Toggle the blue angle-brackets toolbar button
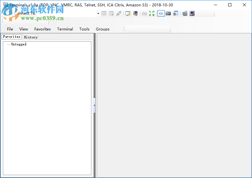Image resolution: width=252 pixels, height=178 pixels. pos(161,14)
